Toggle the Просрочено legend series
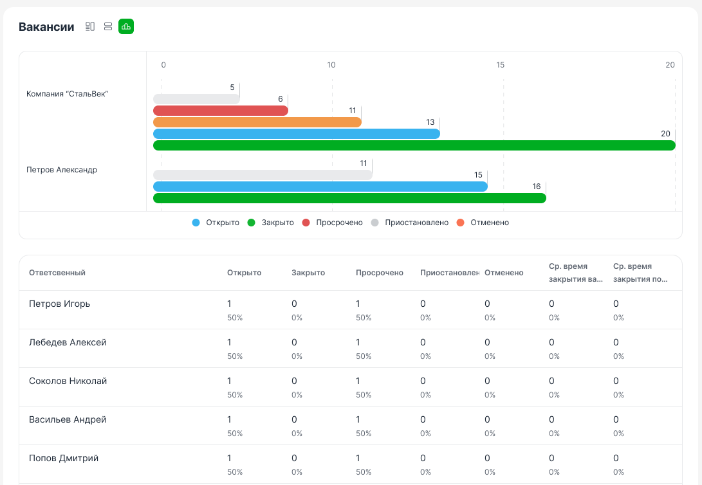This screenshot has height=485, width=702. tap(333, 223)
